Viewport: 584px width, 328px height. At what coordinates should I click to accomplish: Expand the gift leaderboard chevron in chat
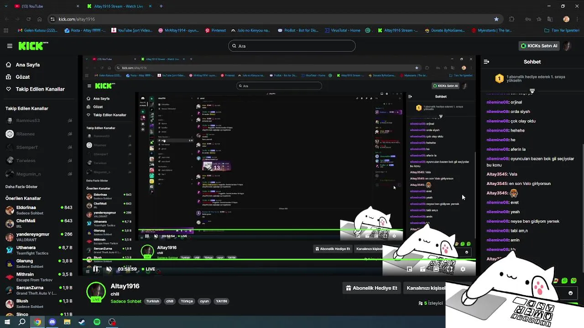[532, 91]
